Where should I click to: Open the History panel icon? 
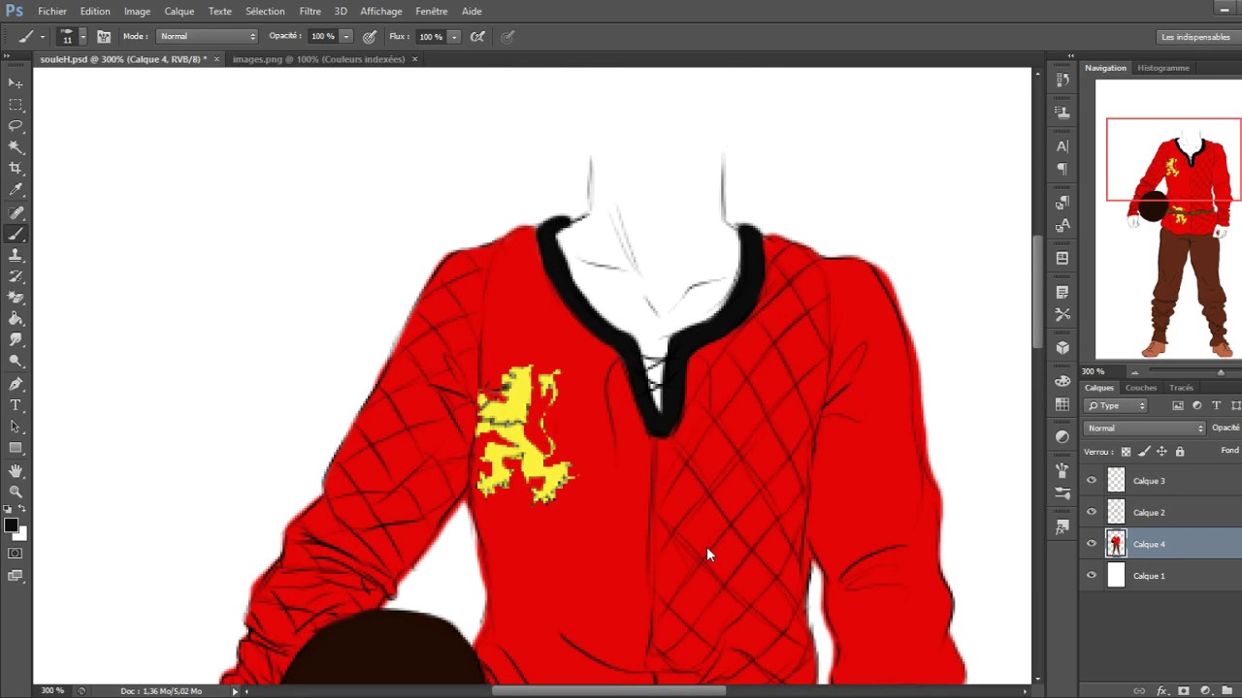tap(1062, 79)
